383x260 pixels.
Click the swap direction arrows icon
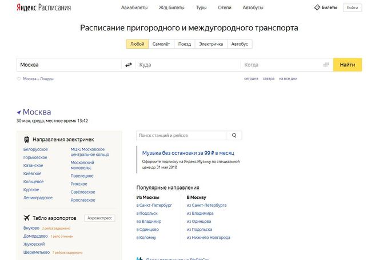point(129,65)
